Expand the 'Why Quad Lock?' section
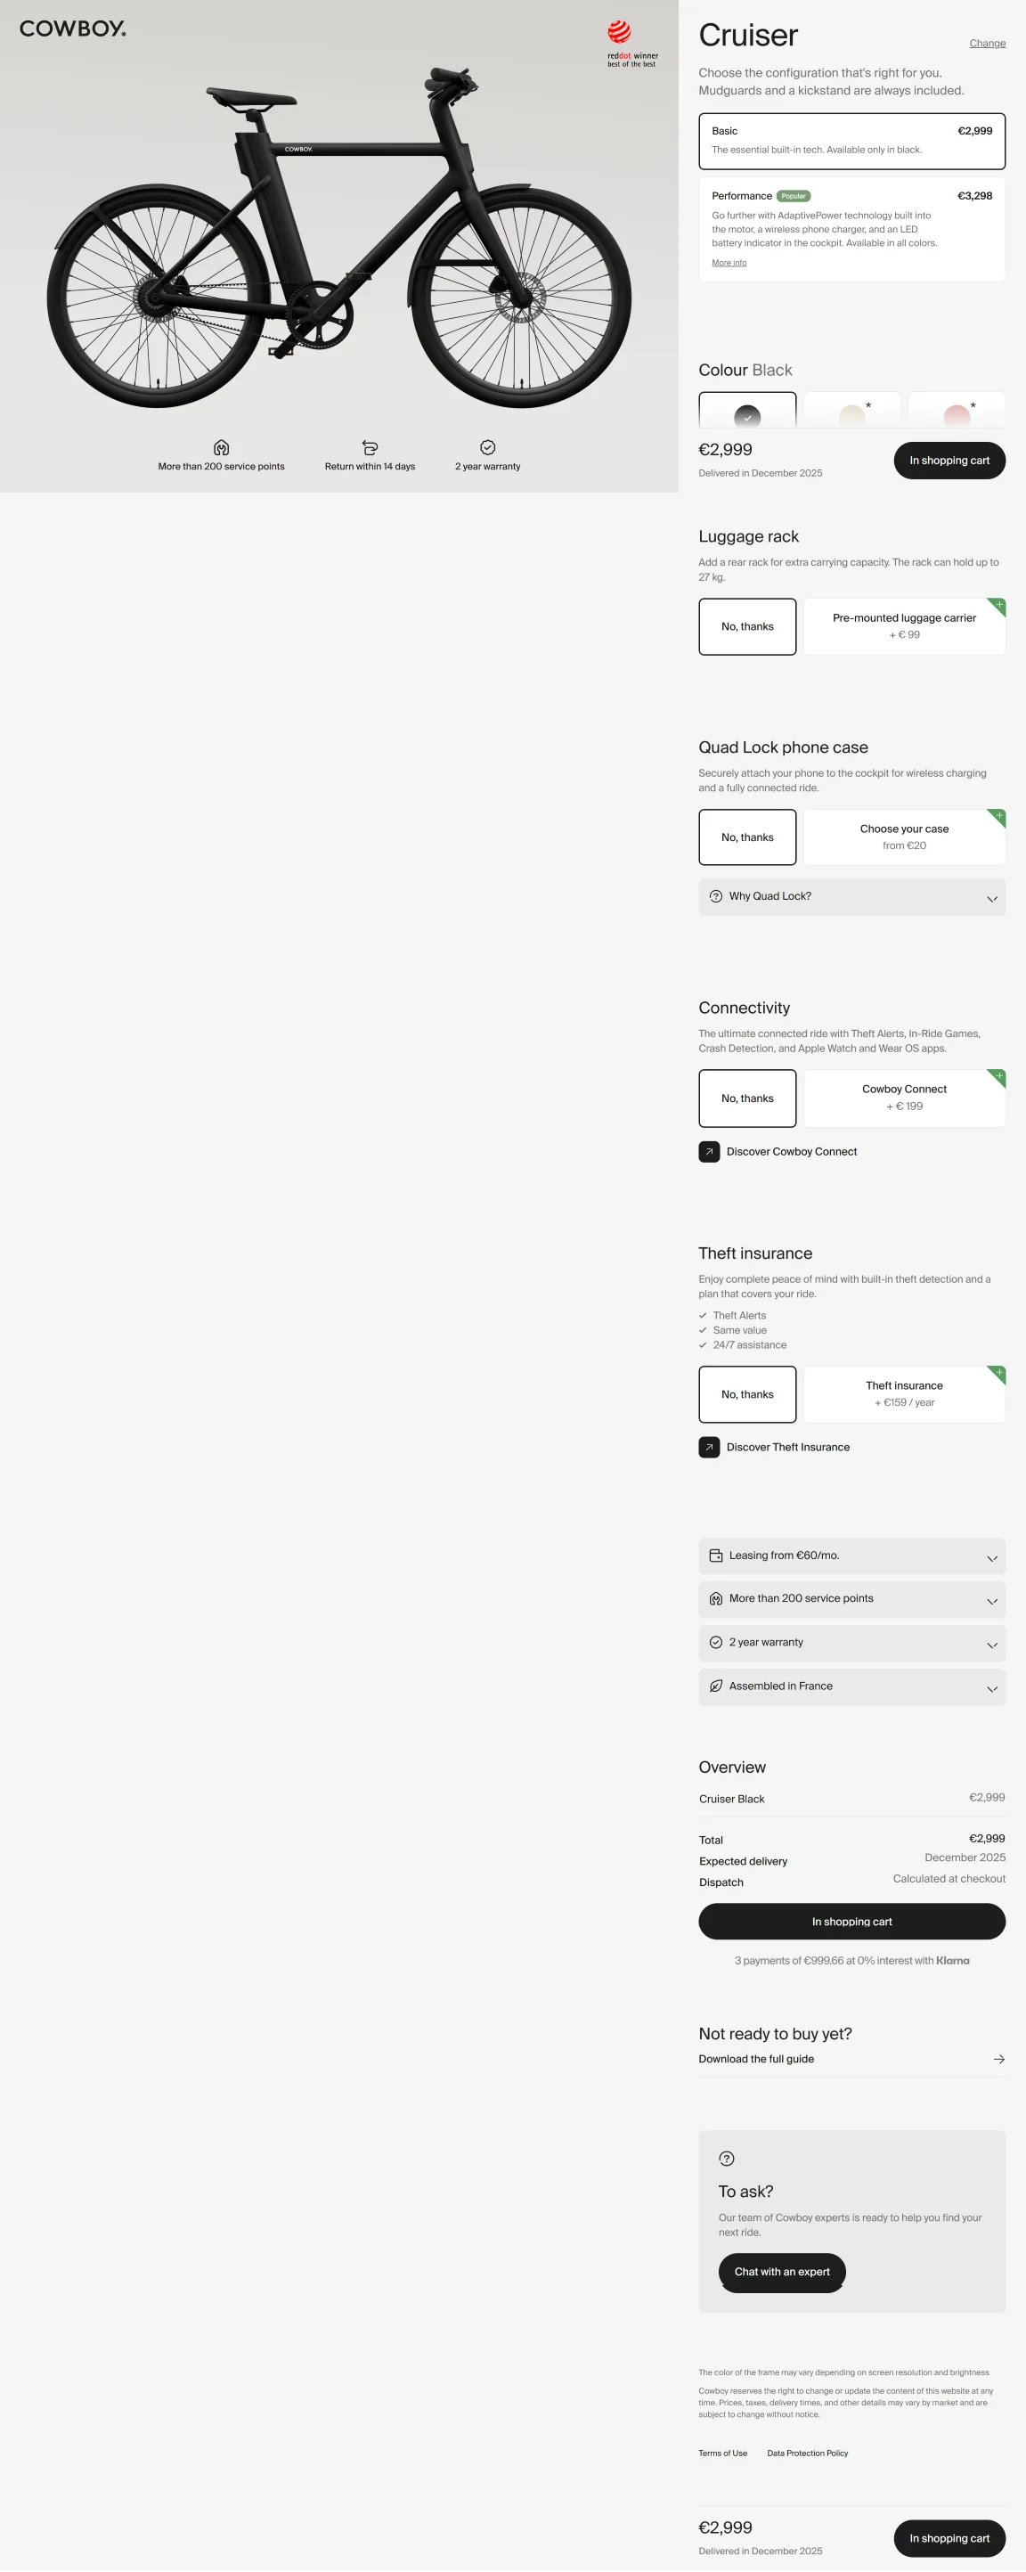The width and height of the screenshot is (1026, 2572). [851, 896]
